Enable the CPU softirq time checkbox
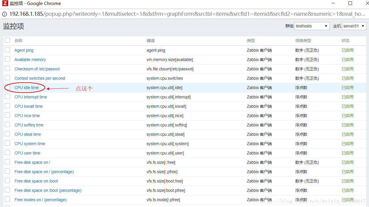The image size is (369, 207). (7, 125)
